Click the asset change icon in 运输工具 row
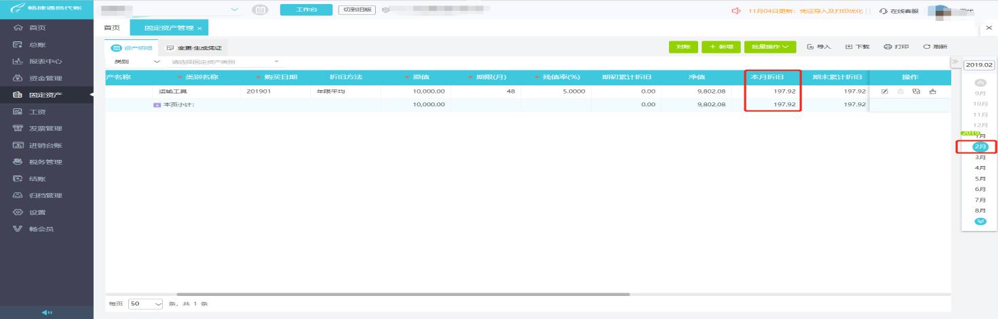998x319 pixels. coord(916,91)
